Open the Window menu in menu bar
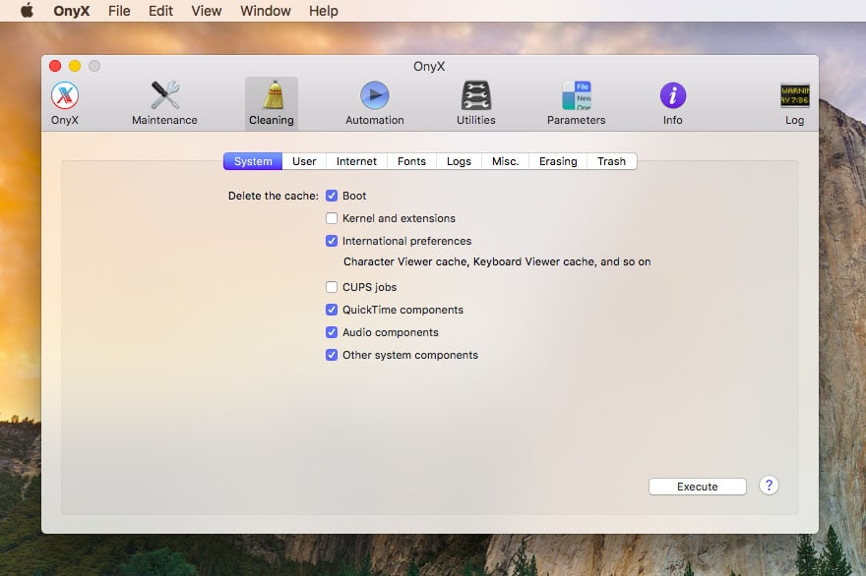 click(266, 11)
